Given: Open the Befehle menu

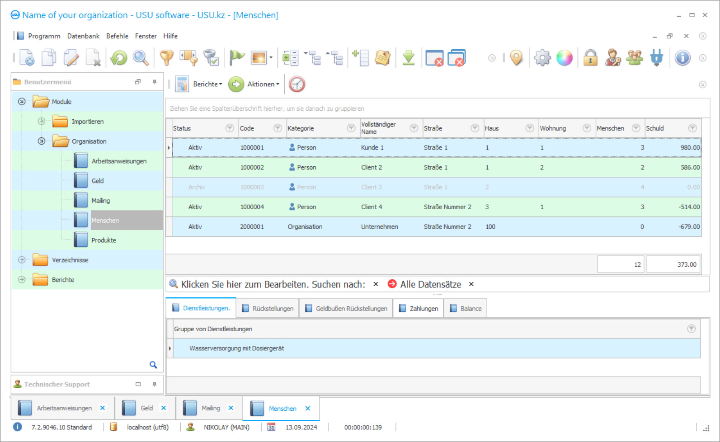Looking at the screenshot, I should point(117,36).
